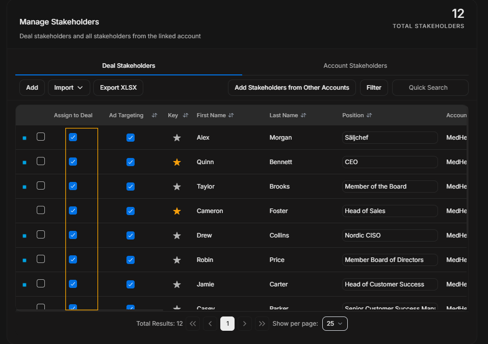Uncheck Assign to Deal for Drew Collins
This screenshot has width=488, height=344.
point(73,235)
